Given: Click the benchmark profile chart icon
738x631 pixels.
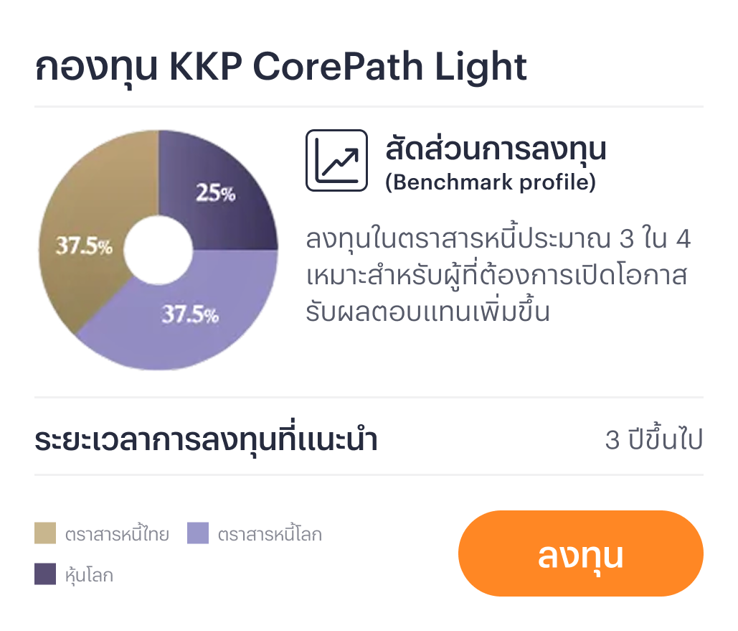Looking at the screenshot, I should coord(336,160).
